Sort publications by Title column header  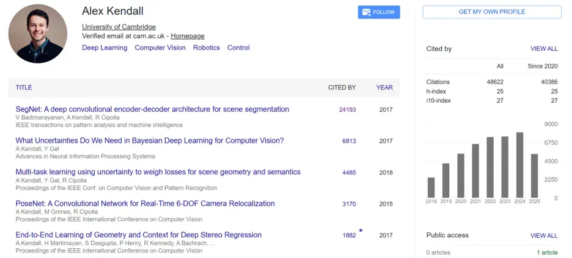(24, 87)
